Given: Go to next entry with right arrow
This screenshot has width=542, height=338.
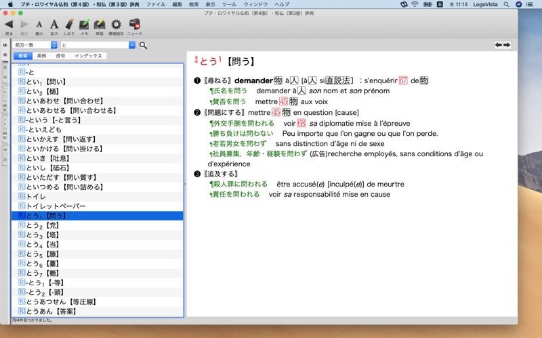Looking at the screenshot, I should click(x=507, y=45).
